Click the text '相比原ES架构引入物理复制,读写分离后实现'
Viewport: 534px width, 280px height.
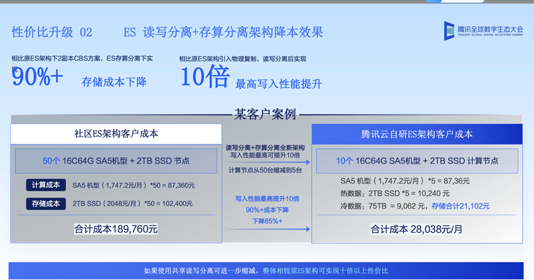pos(243,59)
